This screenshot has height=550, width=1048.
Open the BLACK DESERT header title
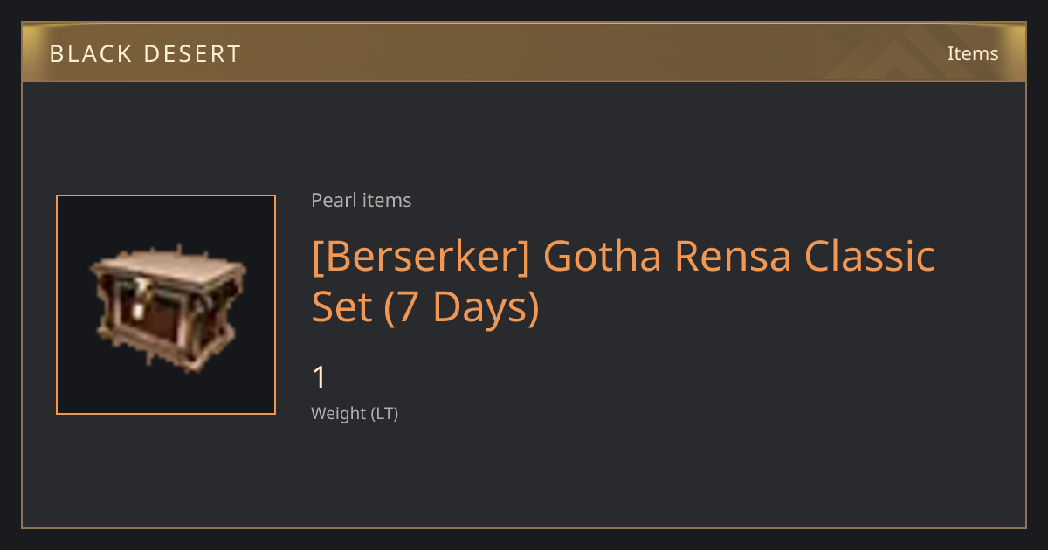tap(145, 53)
